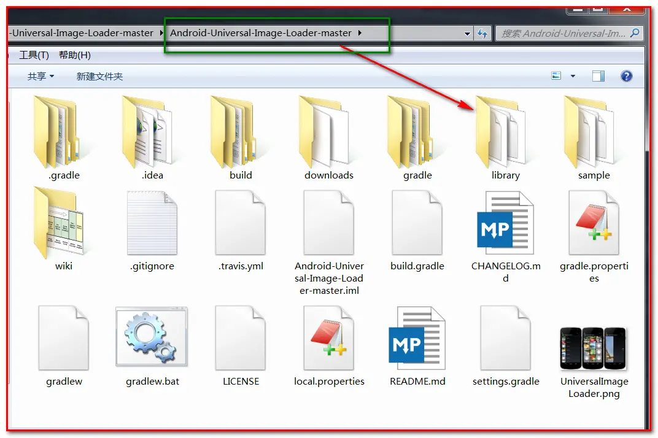Select Android-Universal-Image-Loader-master.iml file icon
This screenshot has height=438, width=658.
click(329, 223)
